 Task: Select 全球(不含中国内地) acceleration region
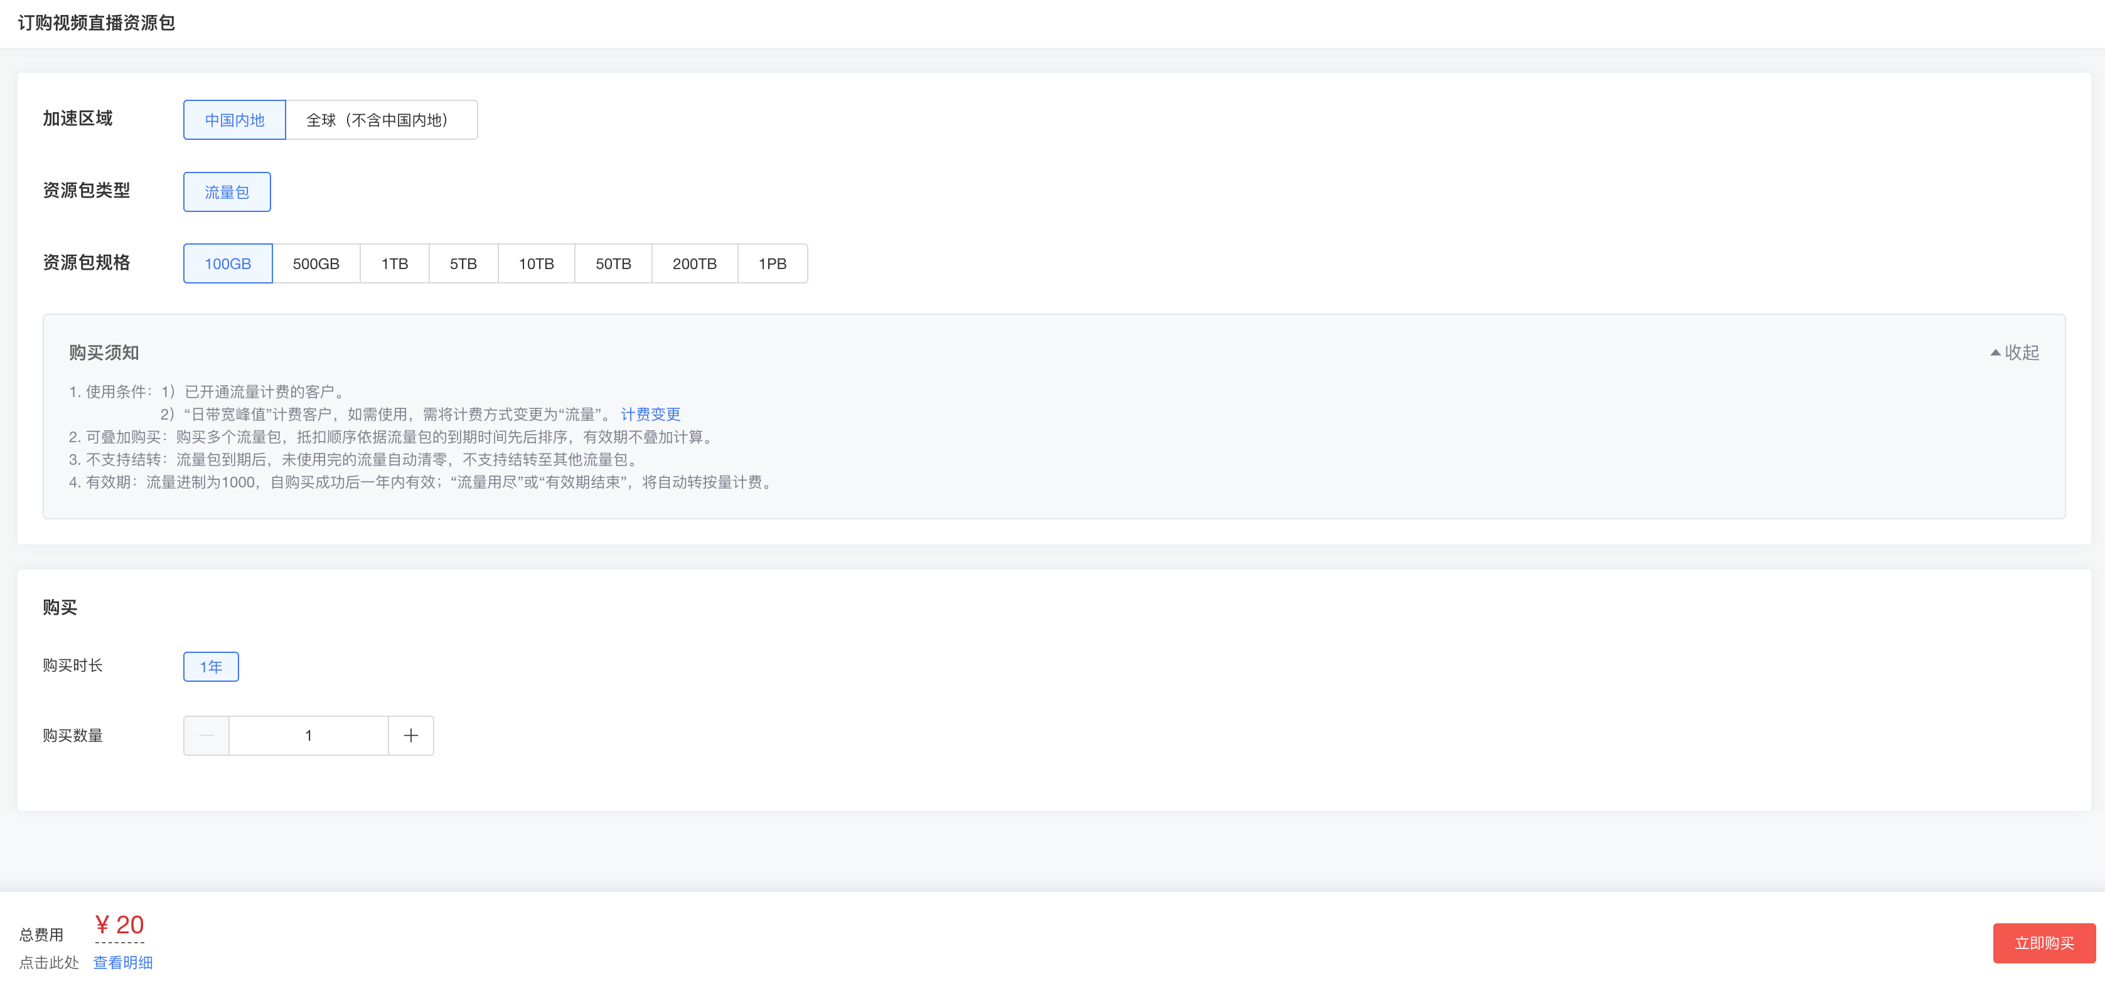(x=381, y=120)
